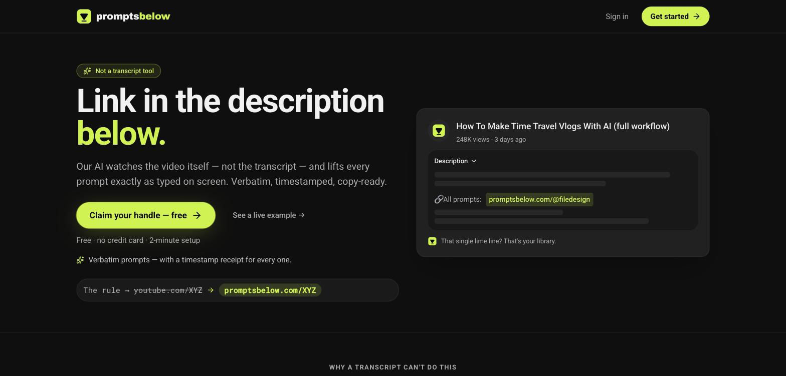Click the lime 'below.' headline word
The height and width of the screenshot is (376, 786).
pos(121,134)
